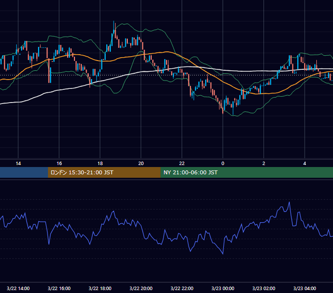Click the time axis label 4
Screen dimensions: 333x293
click(x=305, y=164)
